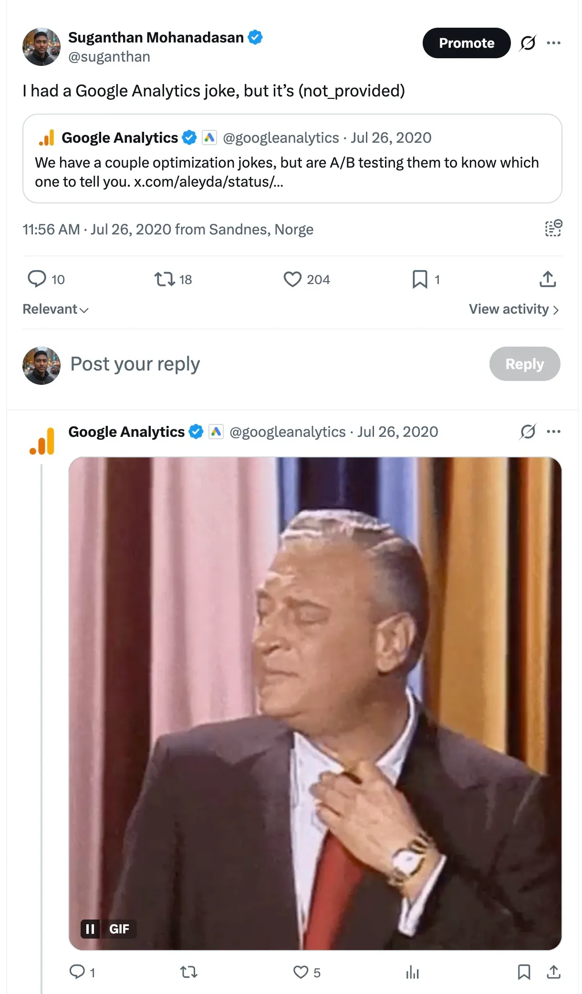
Task: Open more options on Google Analytics reply
Action: 553,432
